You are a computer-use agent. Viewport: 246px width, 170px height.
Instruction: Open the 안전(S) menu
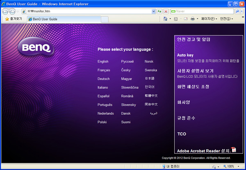tap(226, 19)
